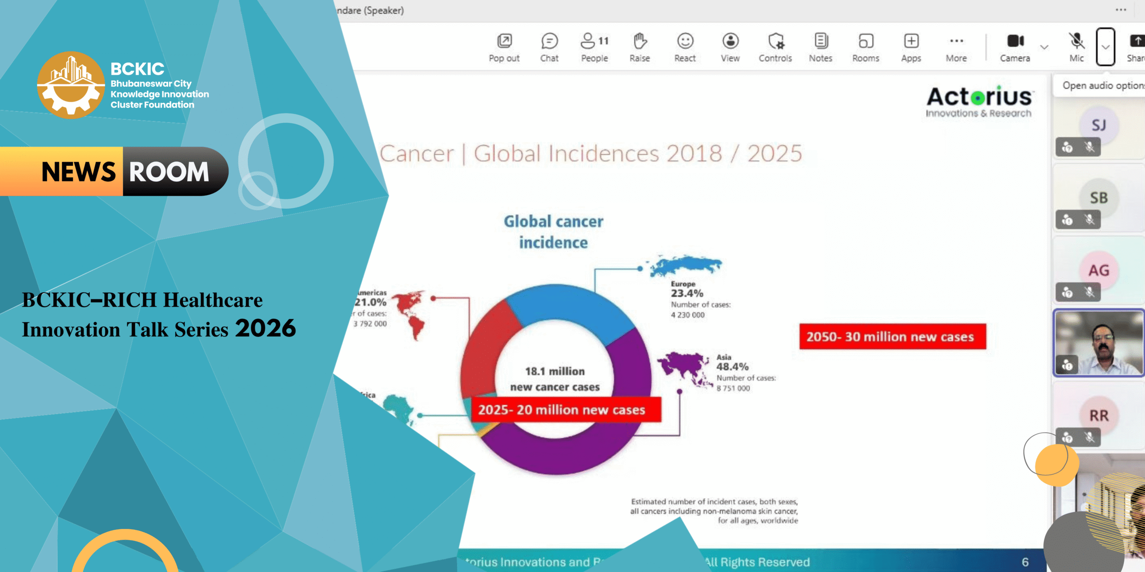The image size is (1145, 572).
Task: Click the "(Speaker)" name label in title bar
Action: pos(384,10)
